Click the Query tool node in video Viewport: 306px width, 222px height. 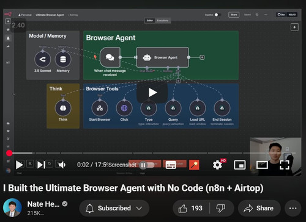click(173, 108)
